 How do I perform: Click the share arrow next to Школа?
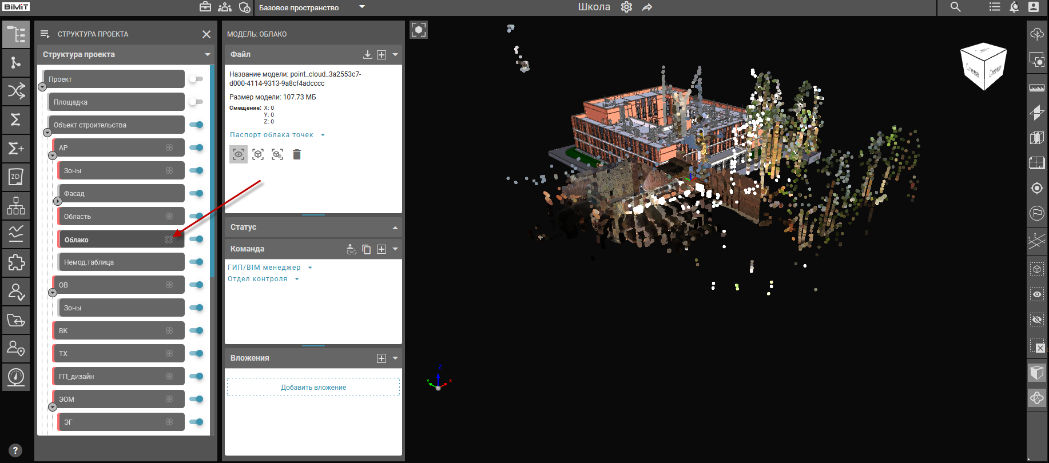tap(647, 7)
